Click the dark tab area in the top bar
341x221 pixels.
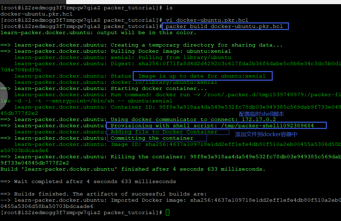point(33,2)
